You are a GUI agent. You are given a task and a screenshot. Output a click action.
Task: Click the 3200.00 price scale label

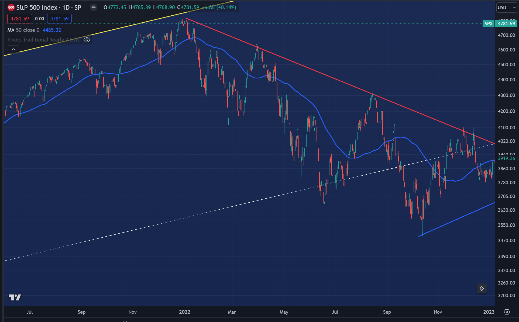pos(506,296)
